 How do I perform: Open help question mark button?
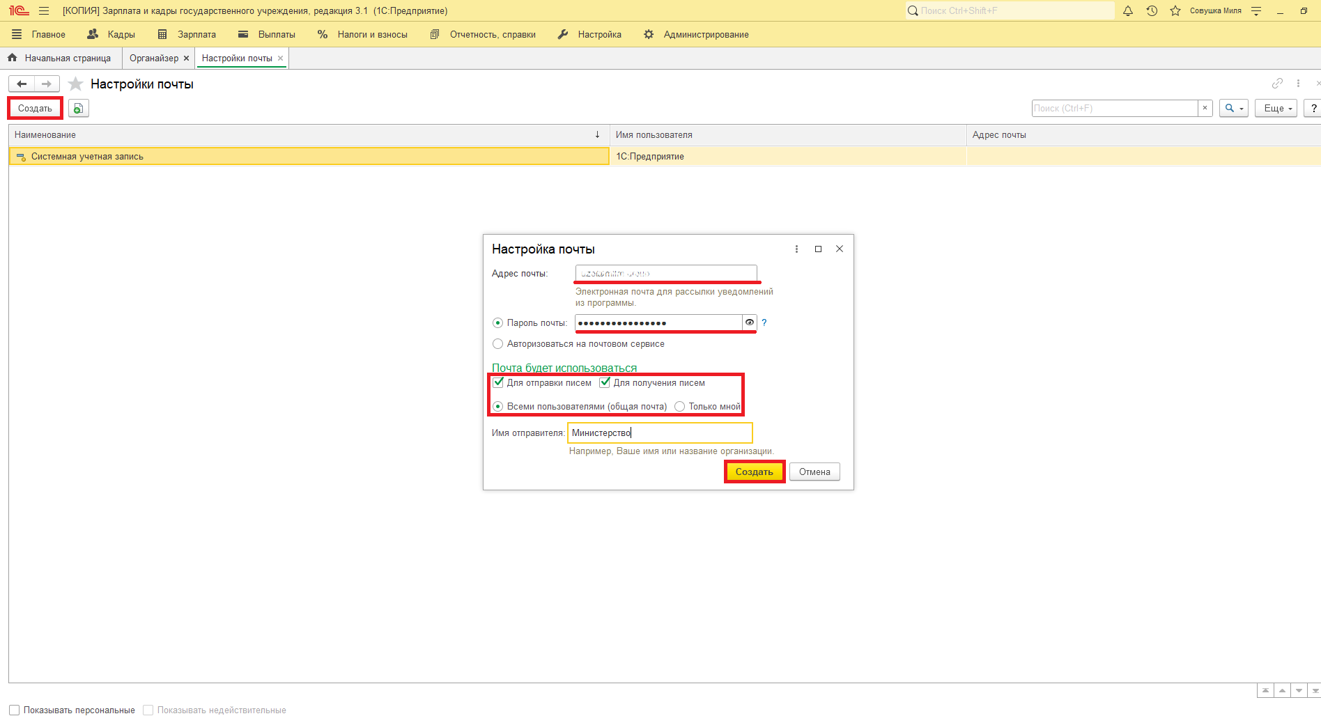point(1313,108)
